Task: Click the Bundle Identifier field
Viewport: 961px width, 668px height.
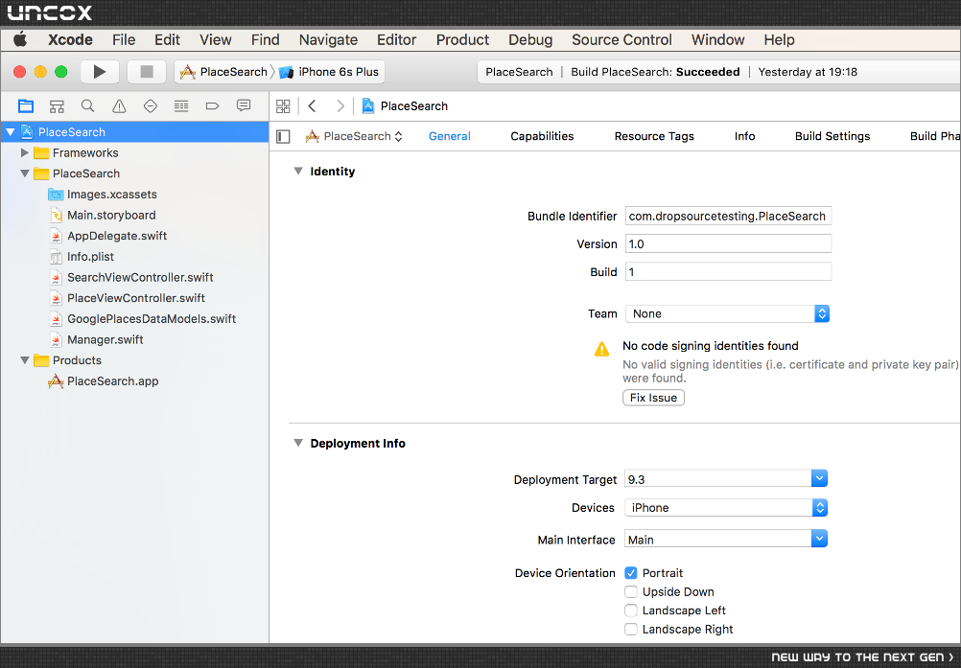Action: click(x=728, y=217)
